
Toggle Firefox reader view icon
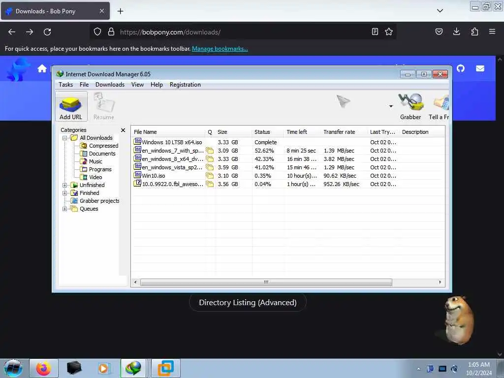[375, 31]
